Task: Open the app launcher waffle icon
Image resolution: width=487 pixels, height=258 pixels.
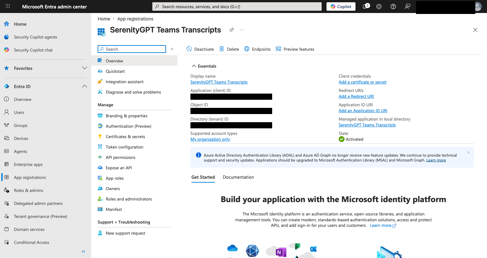Action: (8, 6)
